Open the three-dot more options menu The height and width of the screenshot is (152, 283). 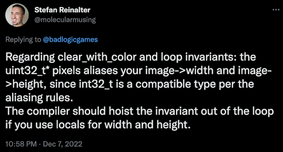click(x=276, y=10)
